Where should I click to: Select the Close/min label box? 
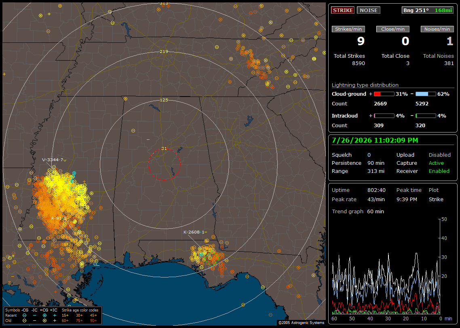393,29
